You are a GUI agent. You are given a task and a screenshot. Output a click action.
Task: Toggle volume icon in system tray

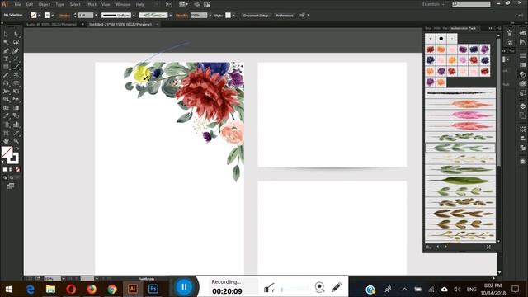[x=457, y=289]
